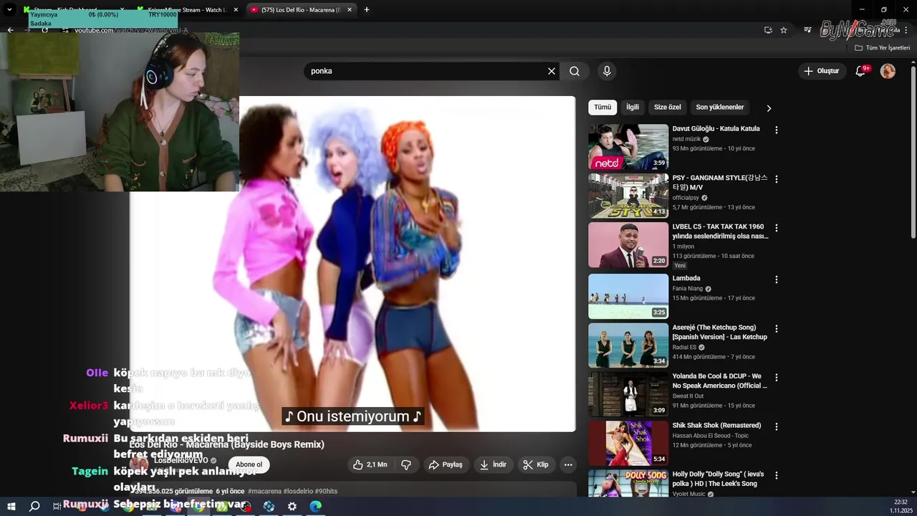This screenshot has width=917, height=516.
Task: Dislike the Macarena video
Action: 406,464
